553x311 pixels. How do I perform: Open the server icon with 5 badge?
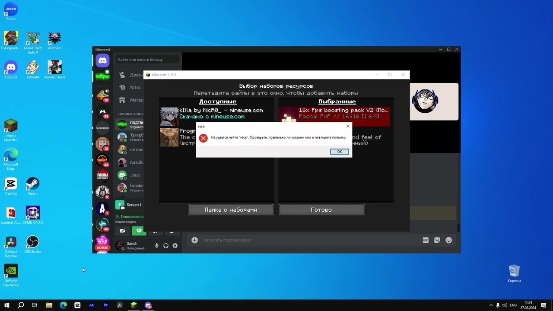pyautogui.click(x=102, y=192)
